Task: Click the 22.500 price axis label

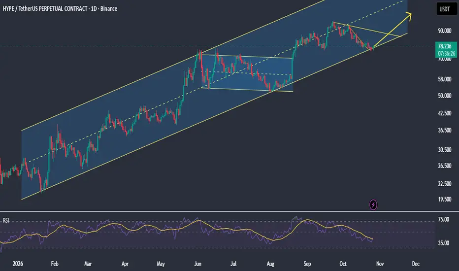Action: 444,184
